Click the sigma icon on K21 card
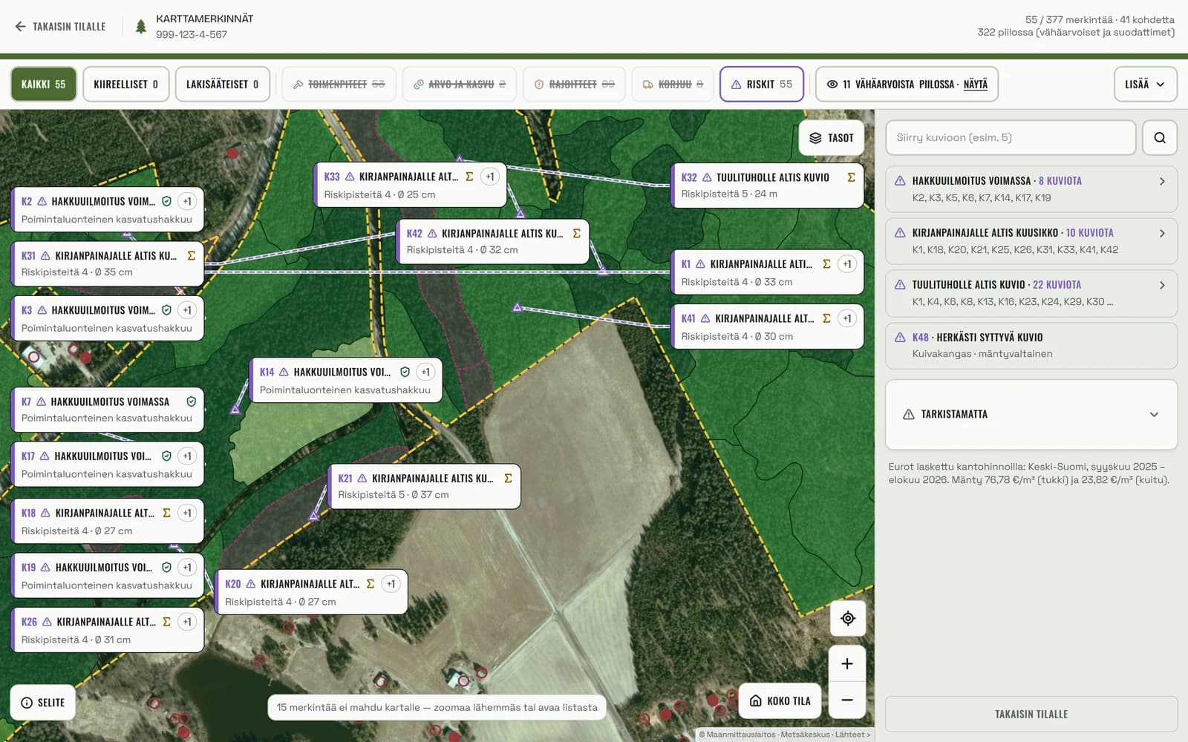The width and height of the screenshot is (1188, 742). pos(508,479)
